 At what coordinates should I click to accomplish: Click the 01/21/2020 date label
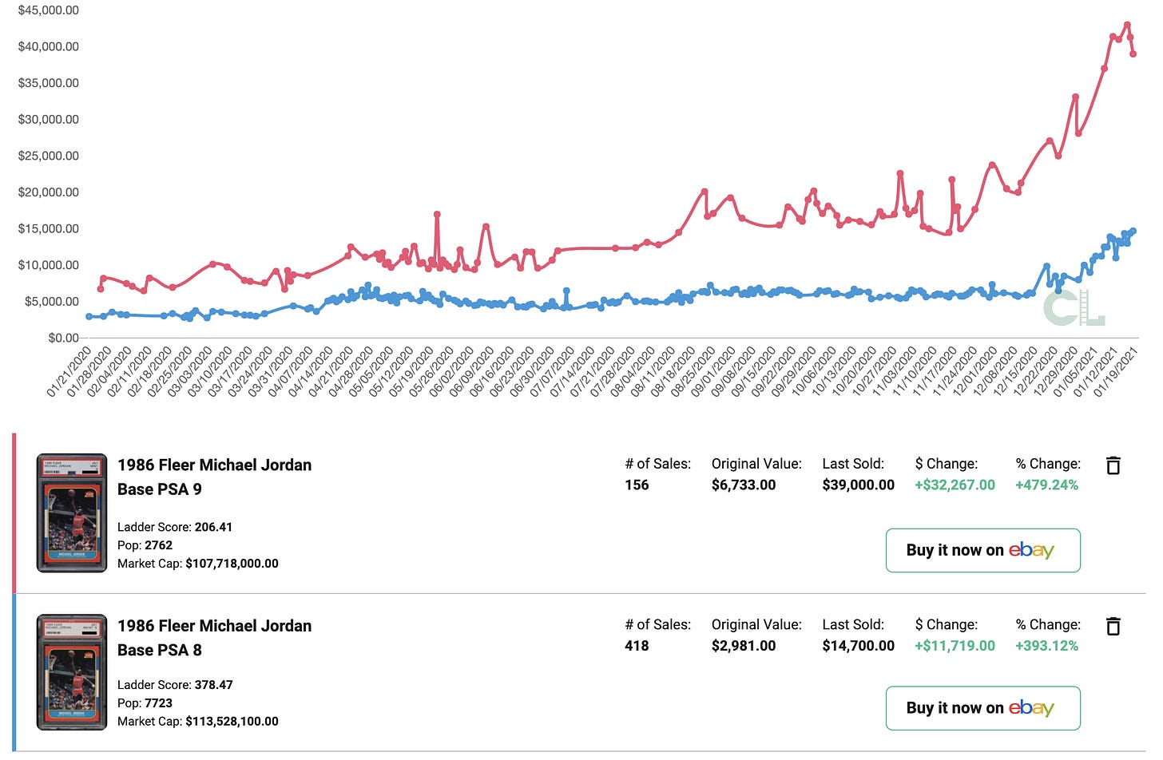[x=69, y=372]
